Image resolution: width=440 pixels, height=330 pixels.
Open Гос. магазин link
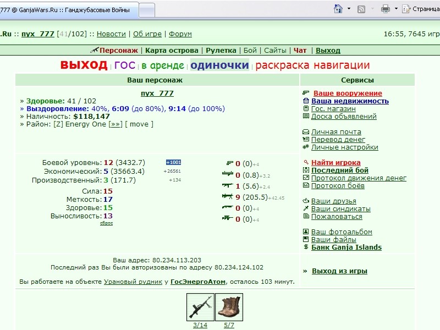tap(333, 108)
